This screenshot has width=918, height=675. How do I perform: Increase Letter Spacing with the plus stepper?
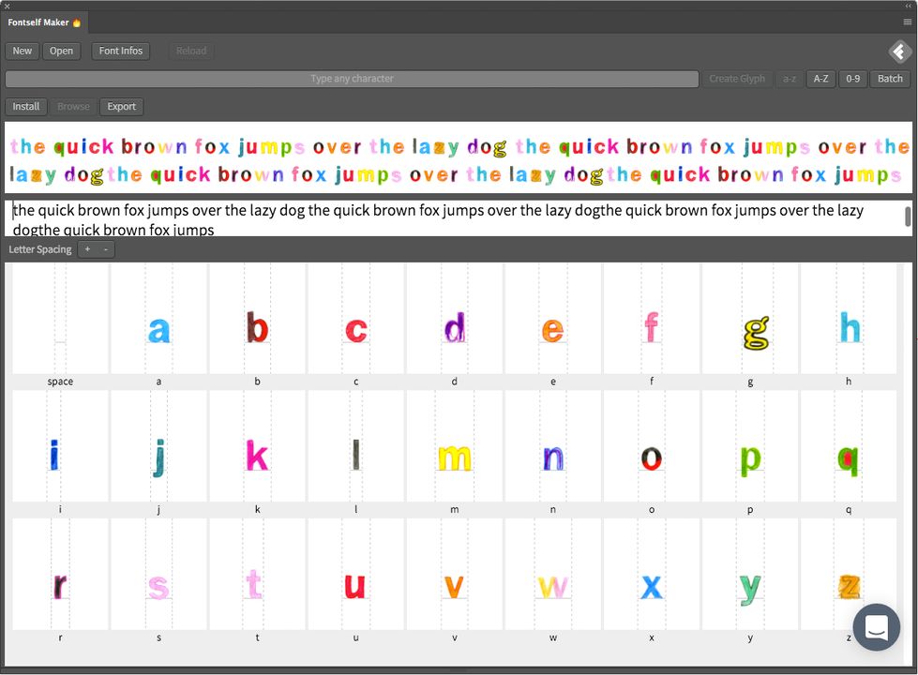coord(86,249)
